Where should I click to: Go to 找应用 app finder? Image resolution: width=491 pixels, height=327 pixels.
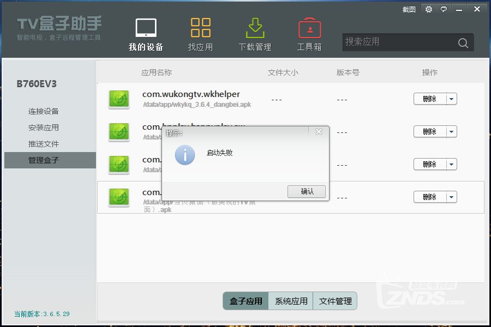[200, 34]
